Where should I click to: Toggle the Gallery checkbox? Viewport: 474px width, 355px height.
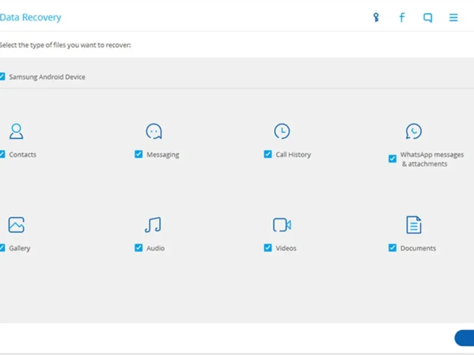[x=2, y=248]
